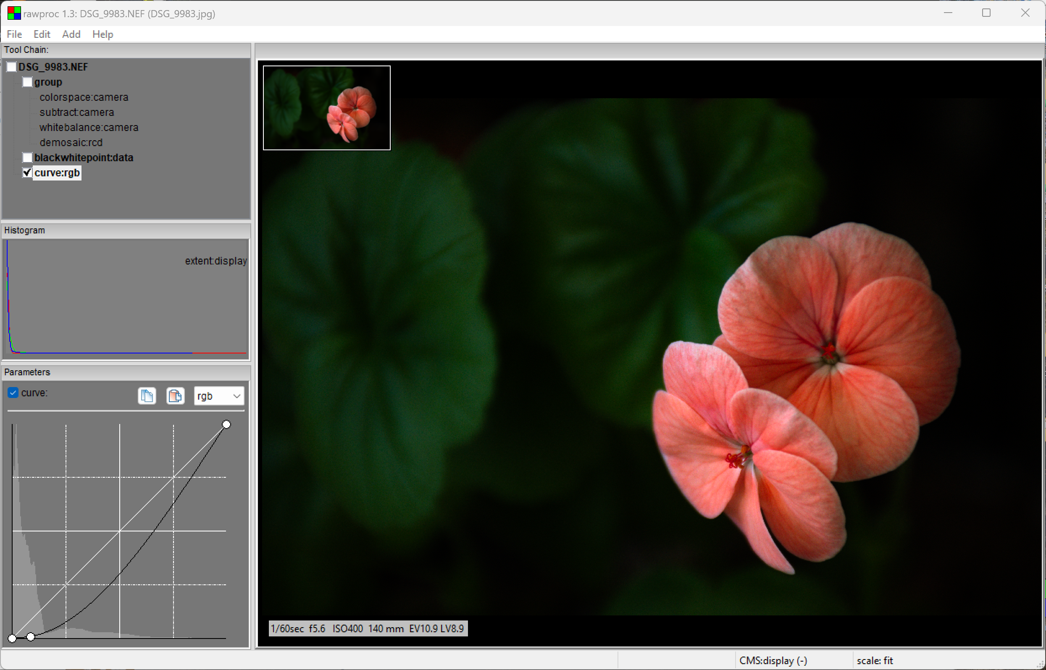Click the top-right curve control point

coord(226,424)
